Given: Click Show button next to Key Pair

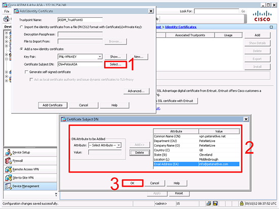Looking at the screenshot, I should pos(116,57).
